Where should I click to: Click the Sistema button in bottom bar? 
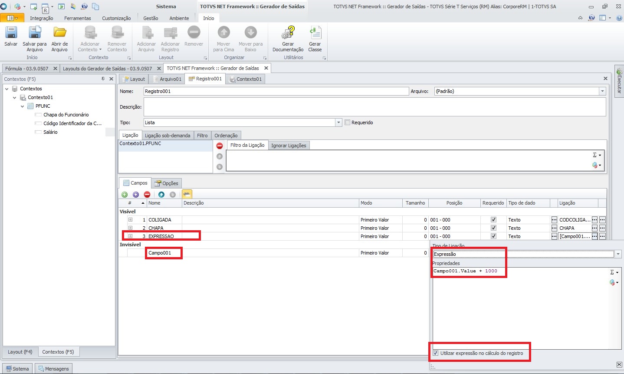[17, 369]
